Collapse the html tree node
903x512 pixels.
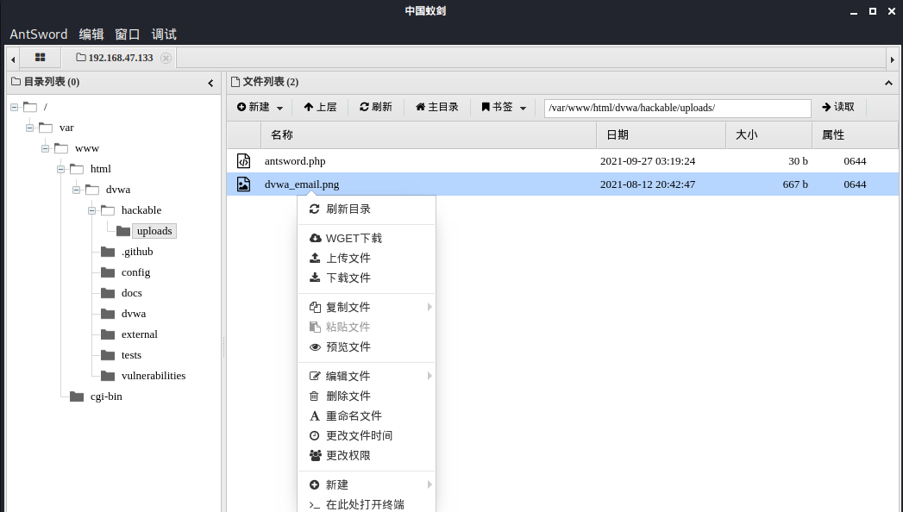pyautogui.click(x=60, y=169)
